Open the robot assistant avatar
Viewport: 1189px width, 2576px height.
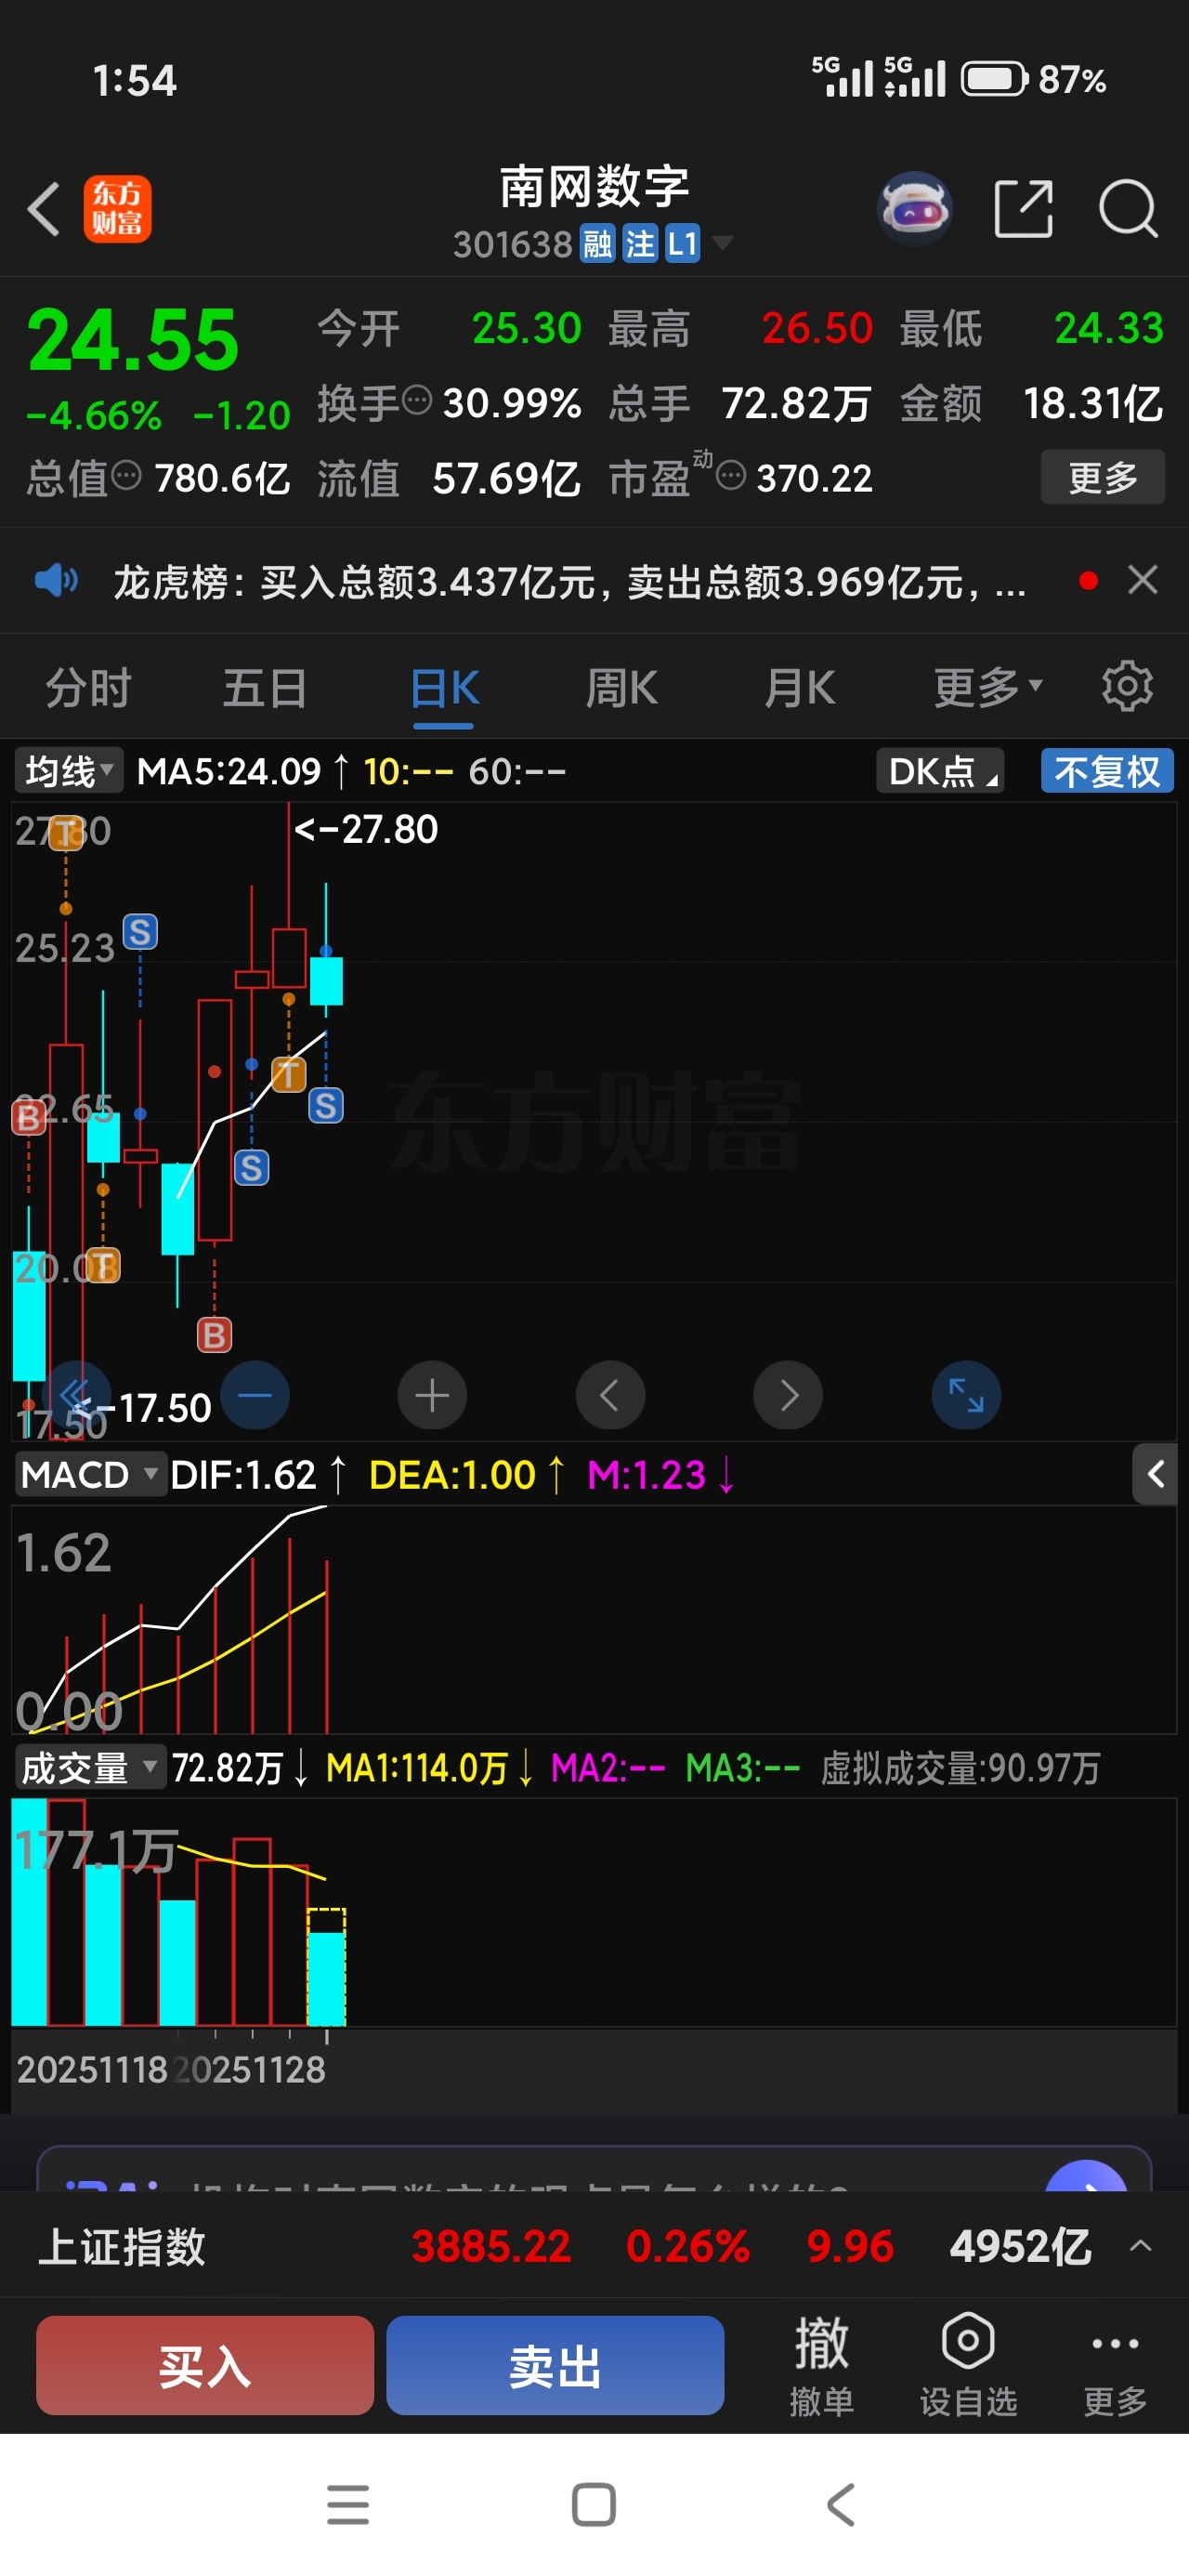pos(914,209)
